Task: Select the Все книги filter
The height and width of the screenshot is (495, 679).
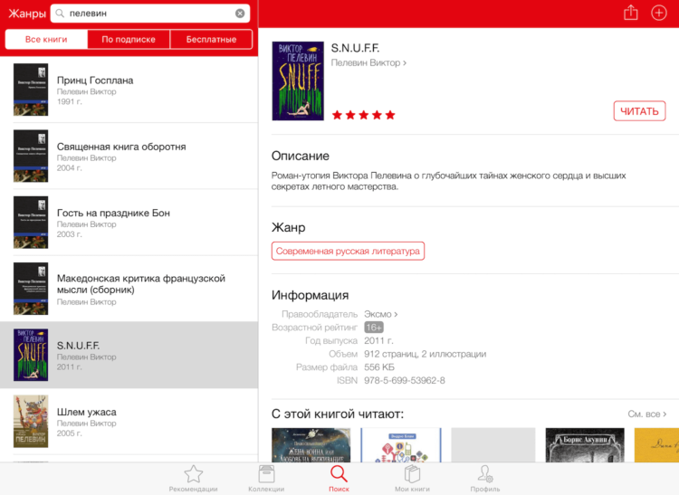Action: coord(46,40)
